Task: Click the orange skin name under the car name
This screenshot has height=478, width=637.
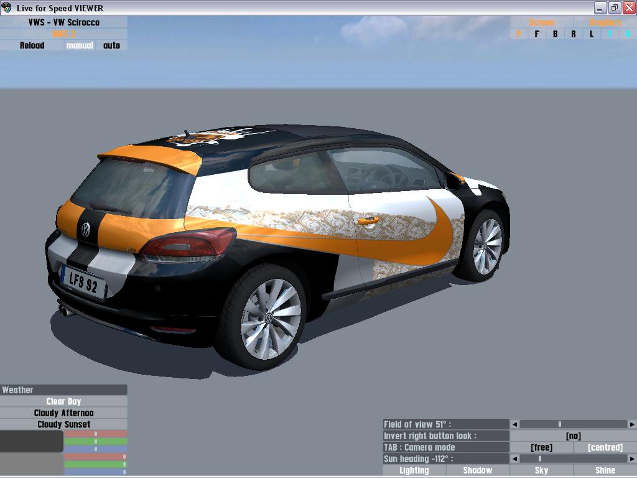Action: click(64, 34)
